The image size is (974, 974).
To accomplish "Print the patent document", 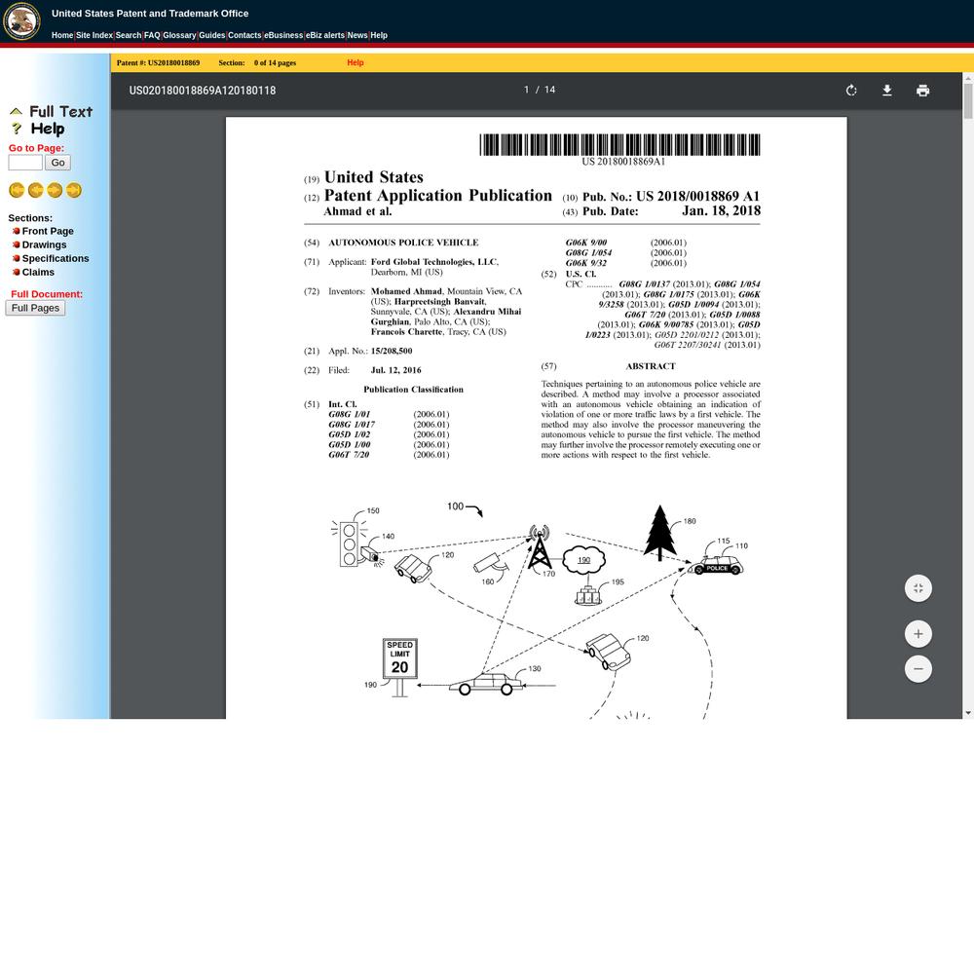I will pyautogui.click(x=922, y=91).
